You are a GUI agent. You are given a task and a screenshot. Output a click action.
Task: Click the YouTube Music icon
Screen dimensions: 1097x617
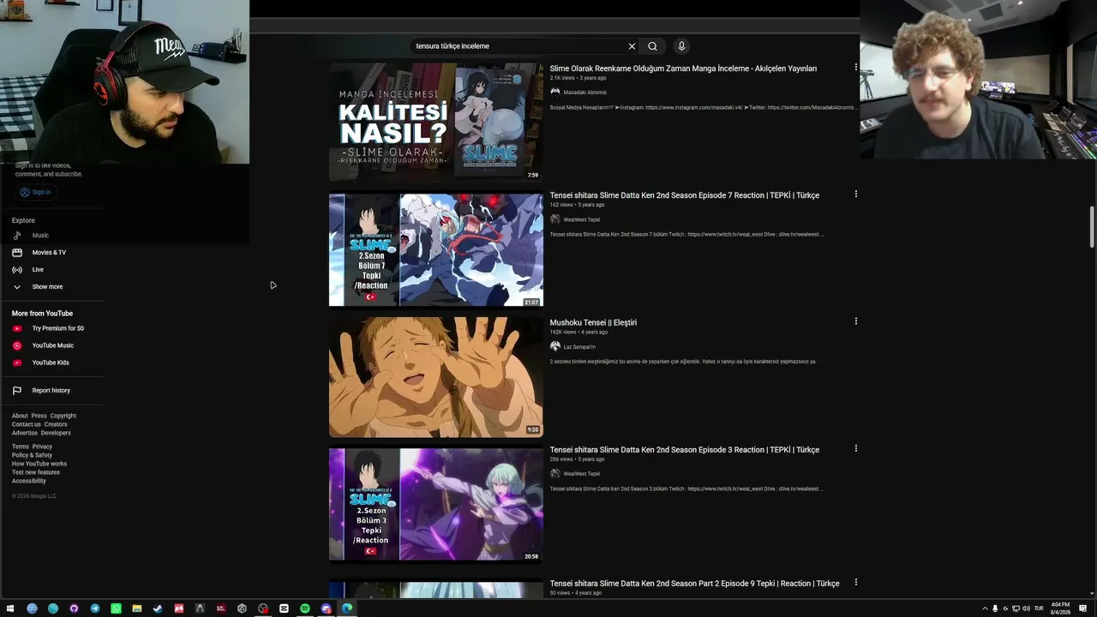[x=17, y=345]
